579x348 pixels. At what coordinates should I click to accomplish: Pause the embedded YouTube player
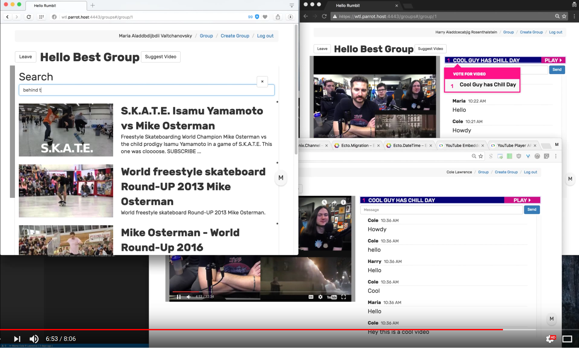click(x=179, y=297)
